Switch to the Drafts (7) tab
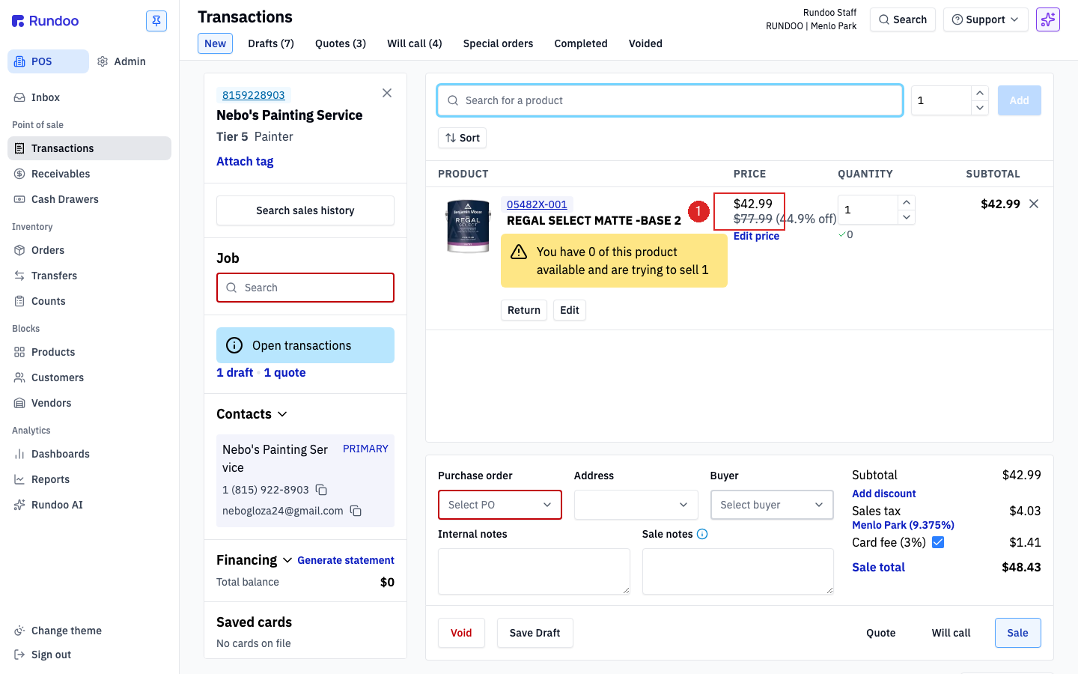Screen dimensions: 1078x674 click(x=271, y=43)
